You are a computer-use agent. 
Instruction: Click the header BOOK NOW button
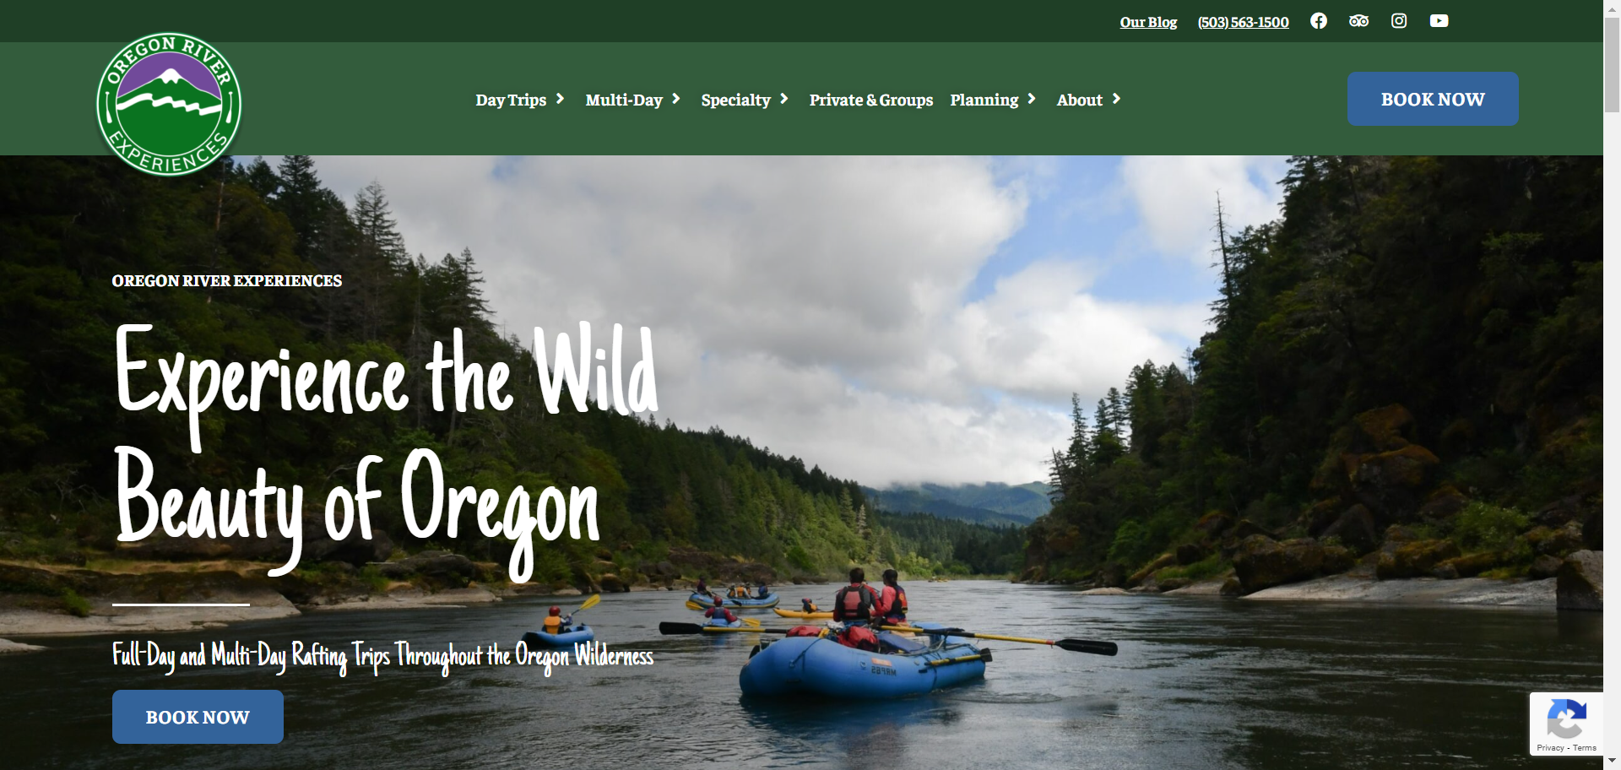click(1433, 99)
